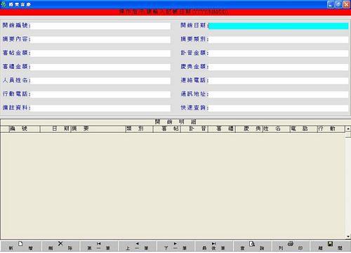
Task: Select the 慶典金額 input field
Action: point(279,67)
